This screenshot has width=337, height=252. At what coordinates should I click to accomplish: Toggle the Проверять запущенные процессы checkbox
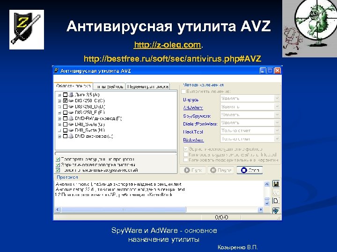point(58,160)
